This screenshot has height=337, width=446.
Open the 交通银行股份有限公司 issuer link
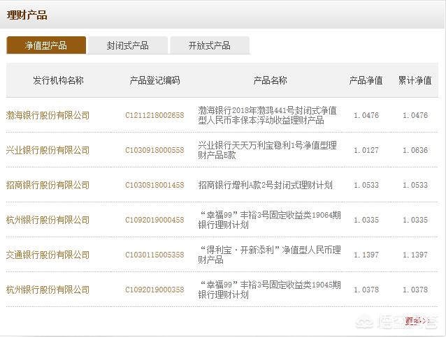pyautogui.click(x=48, y=255)
